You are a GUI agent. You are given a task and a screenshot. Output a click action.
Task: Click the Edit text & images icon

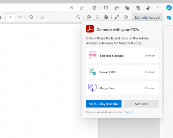pyautogui.click(x=93, y=55)
